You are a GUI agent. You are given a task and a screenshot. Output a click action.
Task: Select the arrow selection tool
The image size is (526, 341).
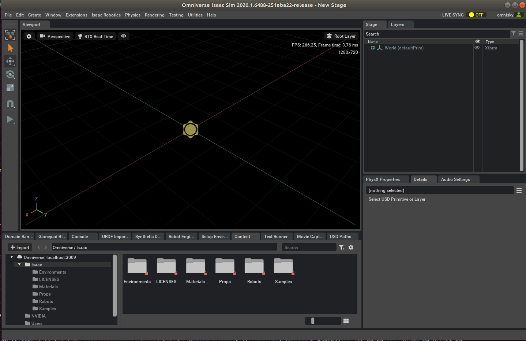coord(10,48)
